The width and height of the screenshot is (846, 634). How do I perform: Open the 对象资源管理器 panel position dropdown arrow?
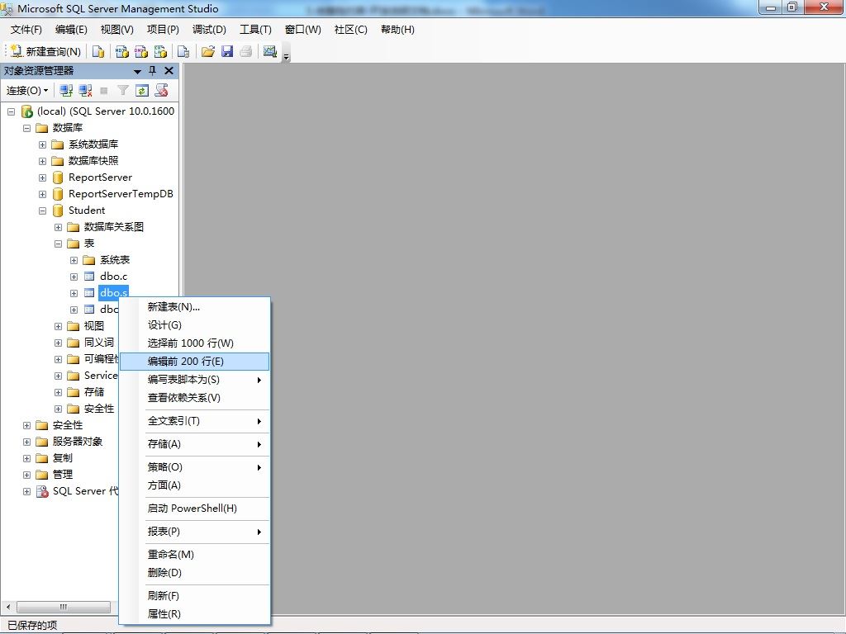(x=138, y=71)
